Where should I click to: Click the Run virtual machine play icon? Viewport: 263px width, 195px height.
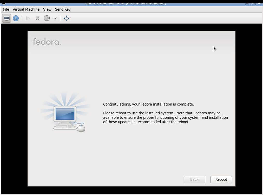pyautogui.click(x=28, y=18)
